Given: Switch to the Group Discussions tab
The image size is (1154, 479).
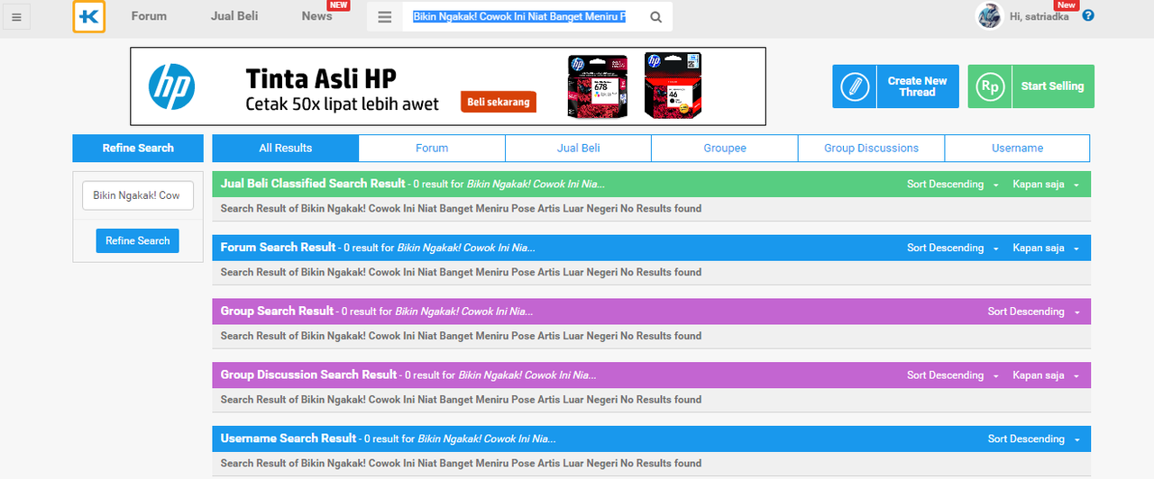Looking at the screenshot, I should pos(871,148).
